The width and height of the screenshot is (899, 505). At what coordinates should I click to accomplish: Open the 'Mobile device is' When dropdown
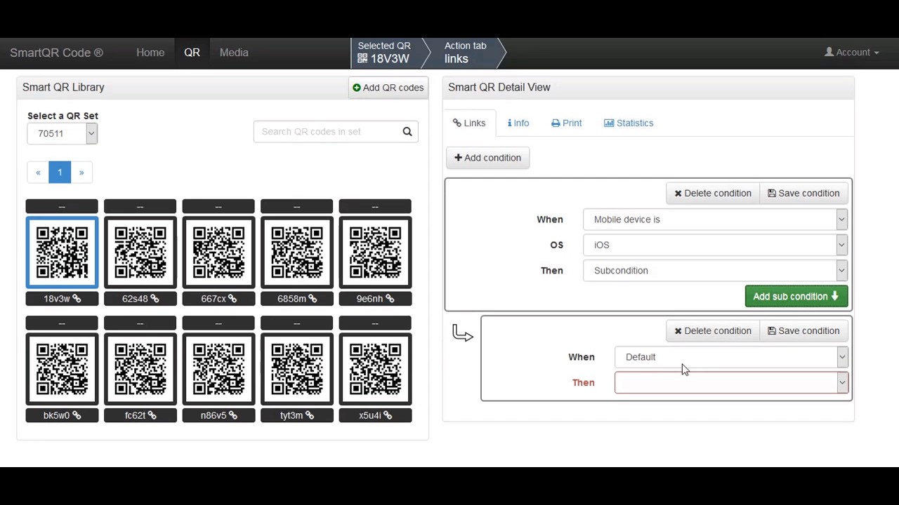[716, 220]
